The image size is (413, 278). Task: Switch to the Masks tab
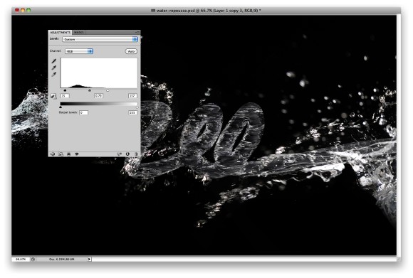pyautogui.click(x=78, y=32)
